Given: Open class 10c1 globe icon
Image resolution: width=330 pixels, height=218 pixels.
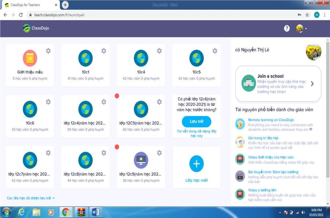Looking at the screenshot, I should pyautogui.click(x=85, y=58).
